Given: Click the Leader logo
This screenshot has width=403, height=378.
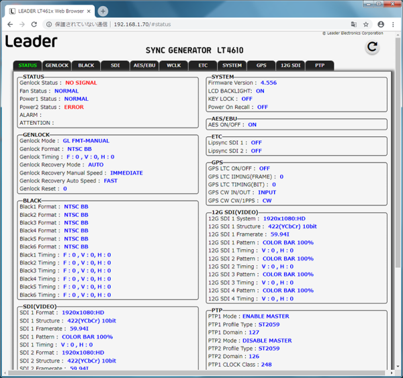Looking at the screenshot, I should click(x=31, y=42).
